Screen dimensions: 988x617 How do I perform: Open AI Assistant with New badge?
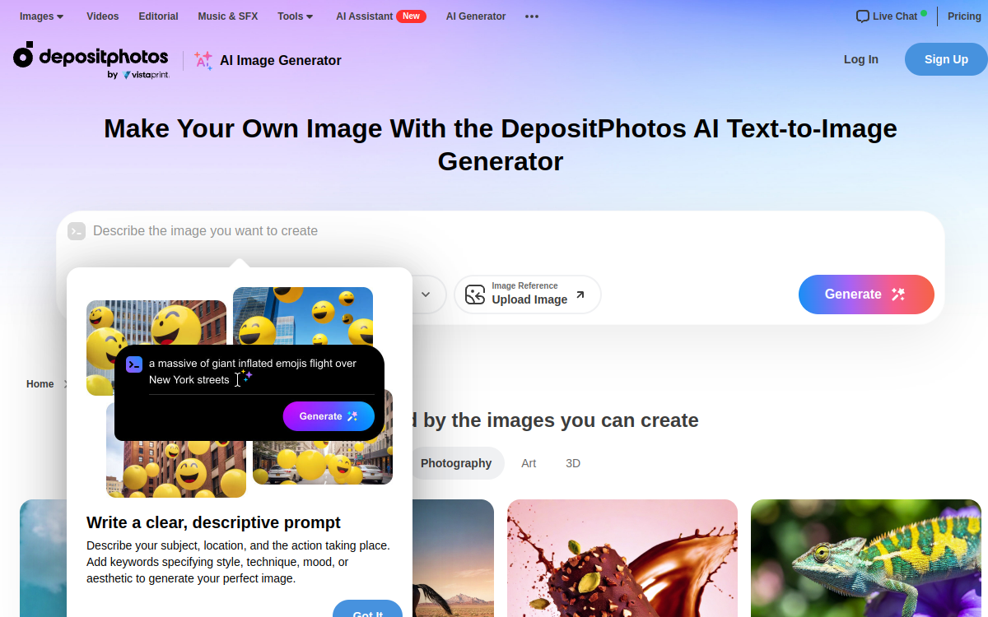381,16
